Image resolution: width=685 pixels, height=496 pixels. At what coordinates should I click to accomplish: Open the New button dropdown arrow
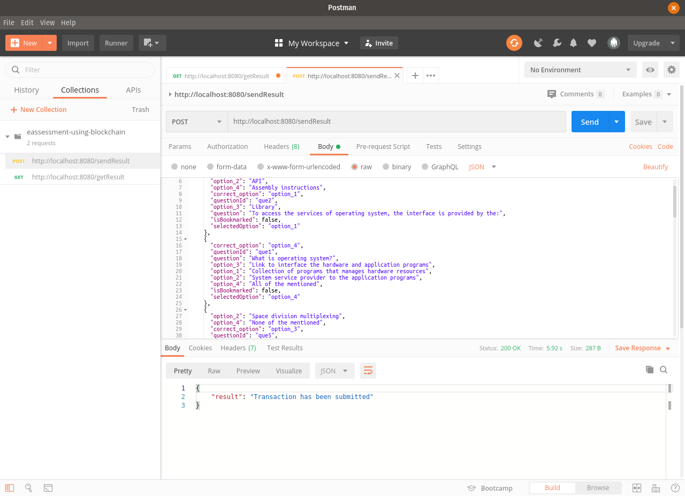coord(50,43)
